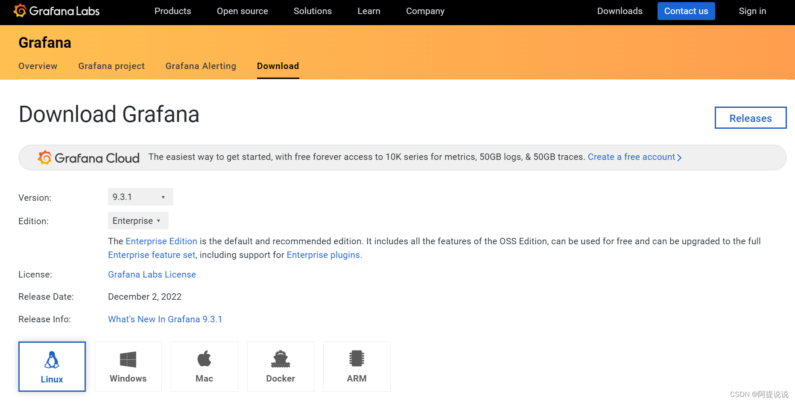
Task: Select the Download tab
Action: (x=278, y=66)
